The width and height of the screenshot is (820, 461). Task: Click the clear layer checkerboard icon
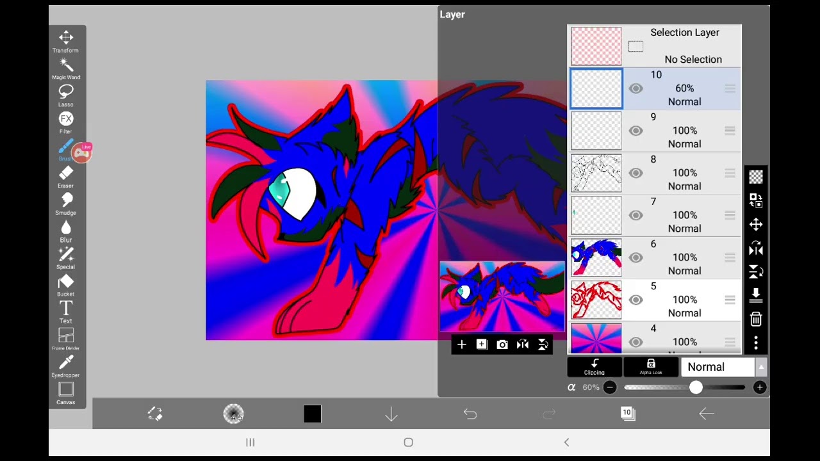coord(756,177)
